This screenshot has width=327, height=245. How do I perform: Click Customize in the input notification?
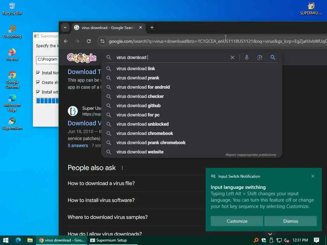[237, 221]
